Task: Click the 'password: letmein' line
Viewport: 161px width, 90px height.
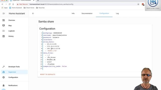Action: tap(51, 37)
